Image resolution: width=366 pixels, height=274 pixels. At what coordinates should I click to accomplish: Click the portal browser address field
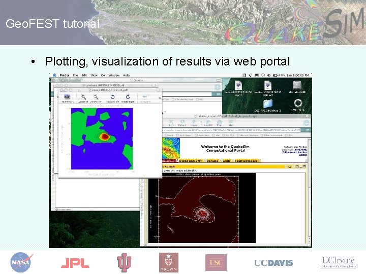coord(232,130)
